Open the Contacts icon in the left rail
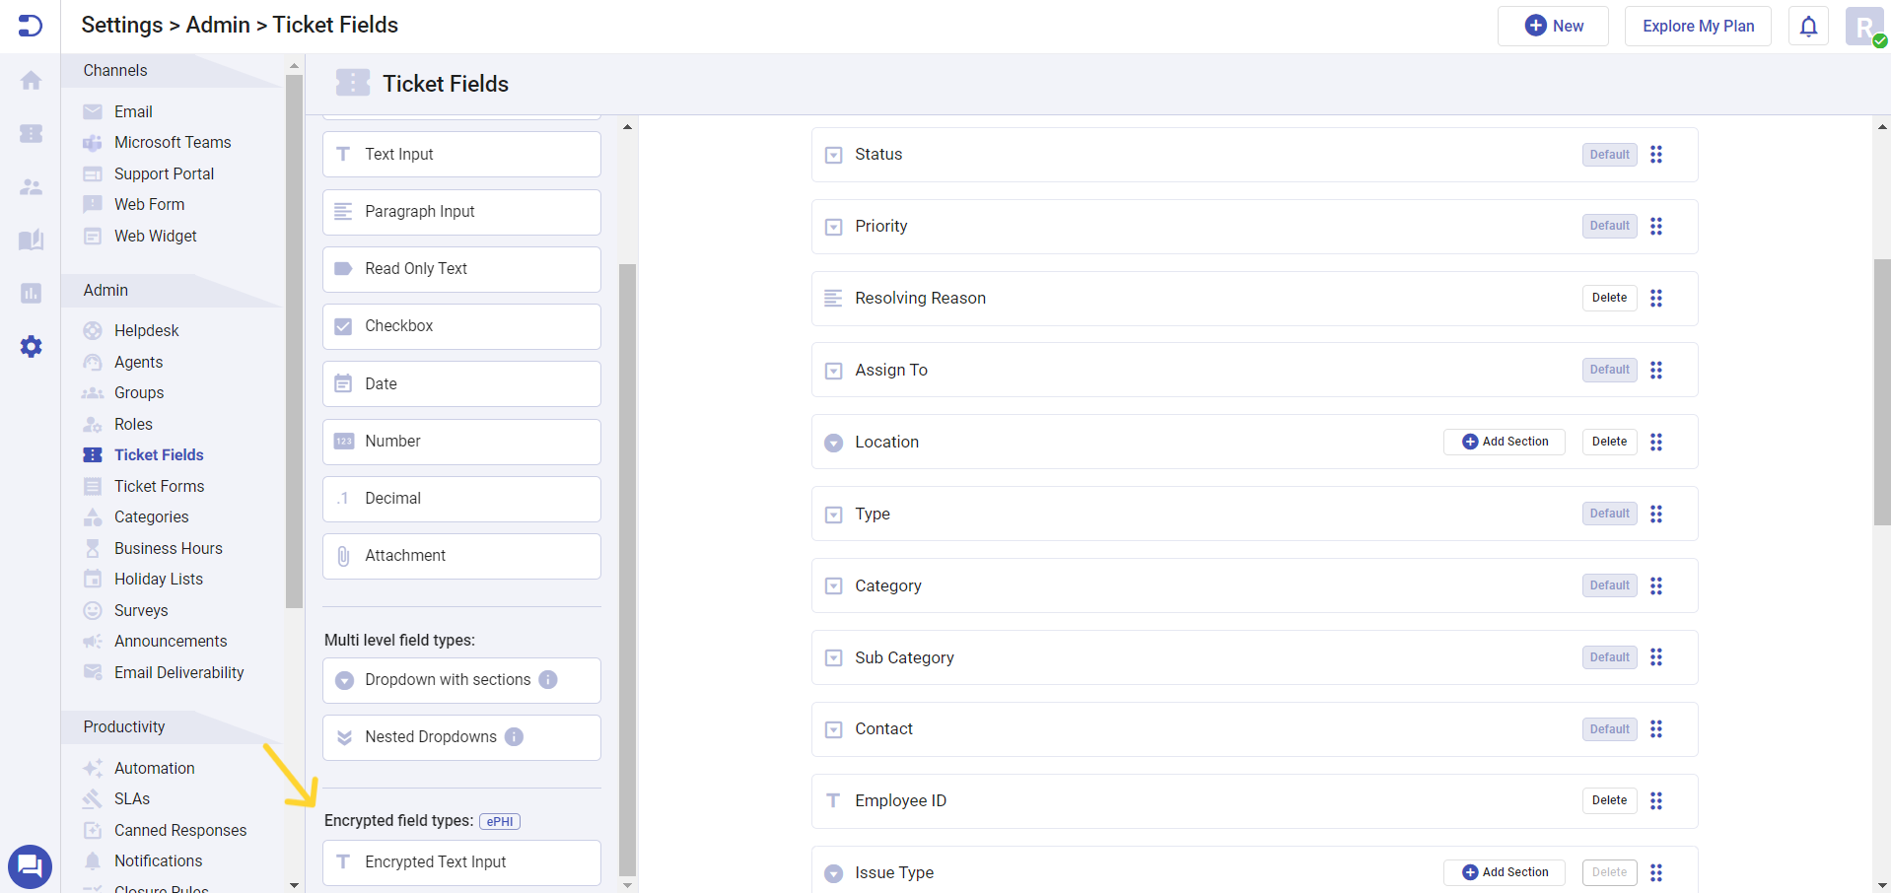Screen dimensions: 1891x893 tap(31, 187)
